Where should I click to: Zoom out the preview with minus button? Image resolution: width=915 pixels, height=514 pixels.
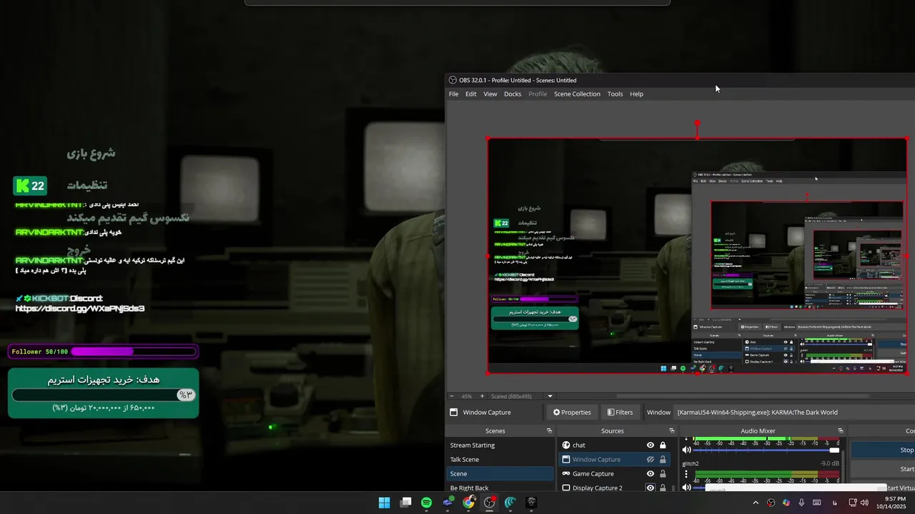click(451, 396)
